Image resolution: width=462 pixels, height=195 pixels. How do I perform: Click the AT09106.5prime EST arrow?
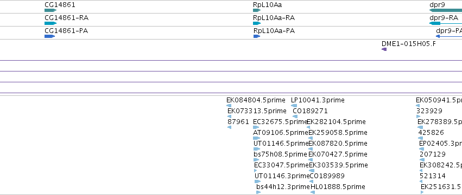pos(257,138)
